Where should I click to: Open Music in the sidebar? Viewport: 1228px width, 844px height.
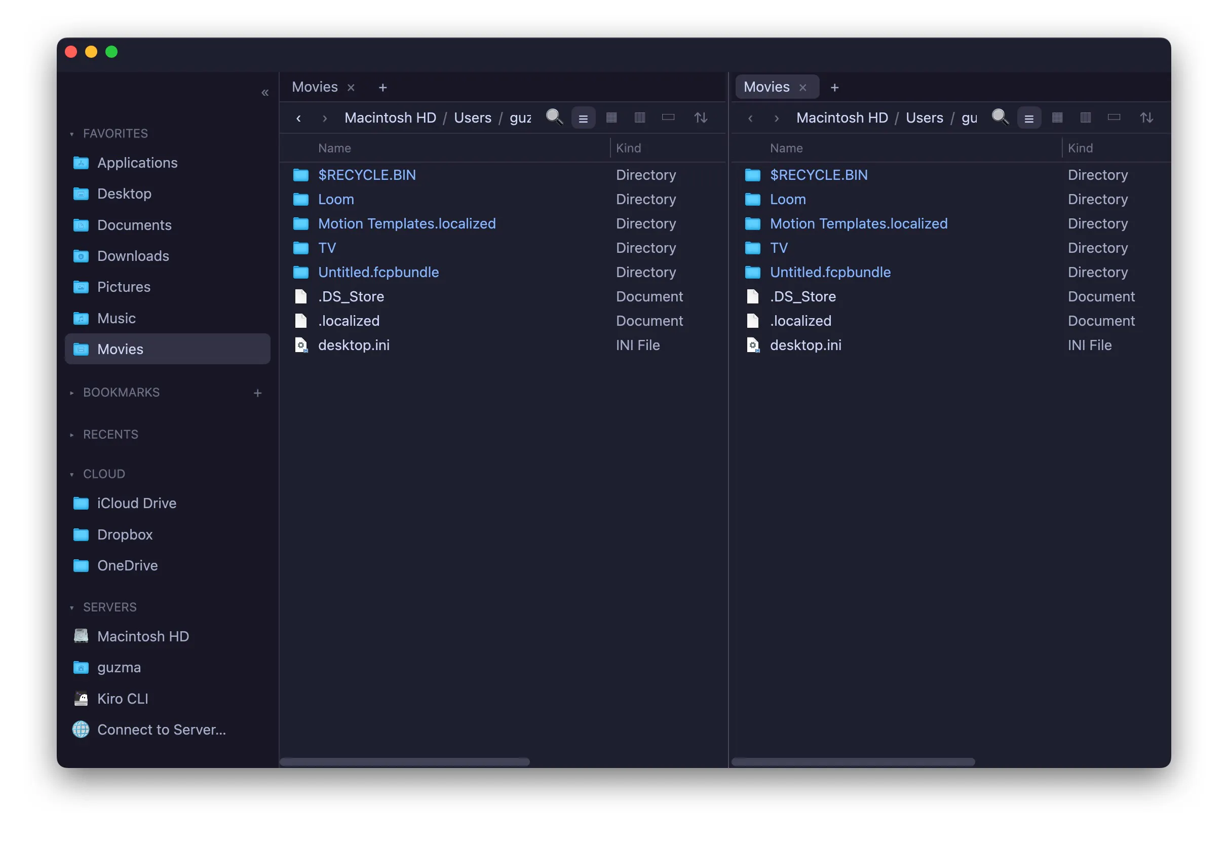click(x=167, y=318)
